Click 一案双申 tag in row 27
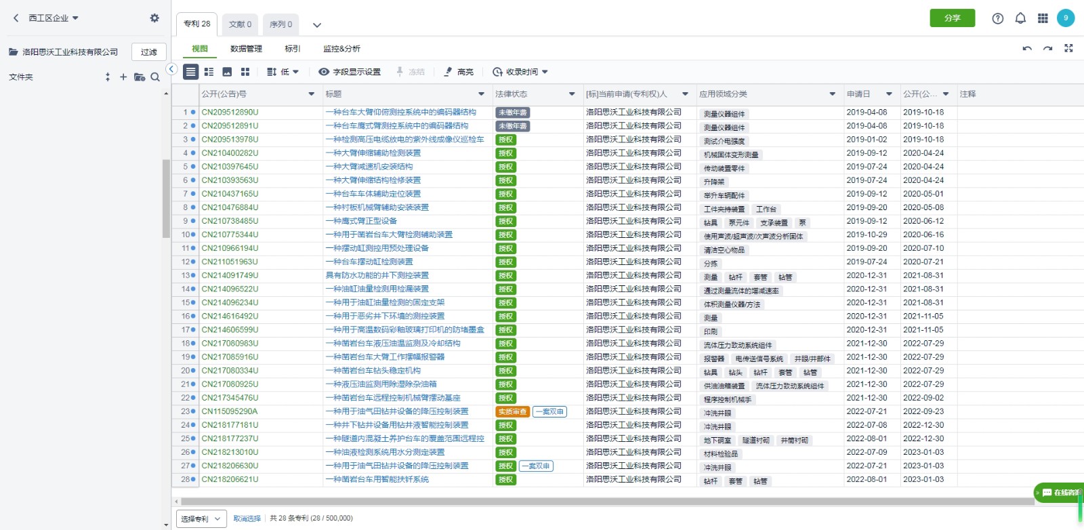 click(x=537, y=466)
